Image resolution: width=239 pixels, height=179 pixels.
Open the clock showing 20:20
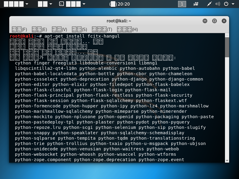[119, 4]
